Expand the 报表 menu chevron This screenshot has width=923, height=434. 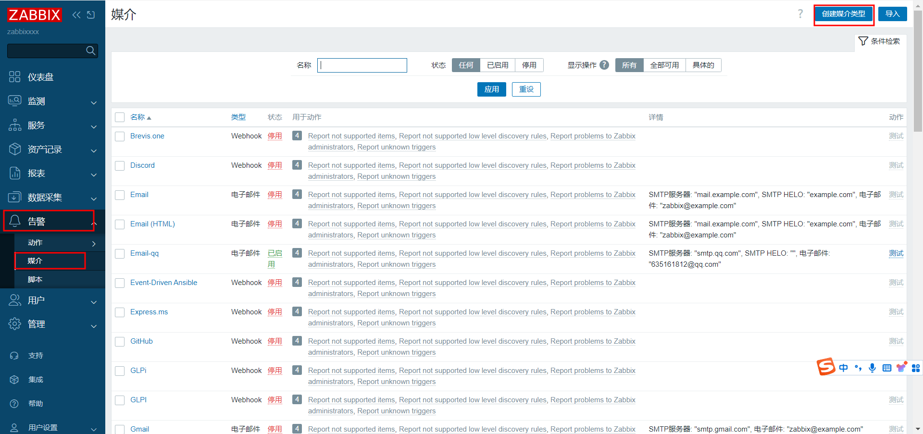(x=94, y=175)
